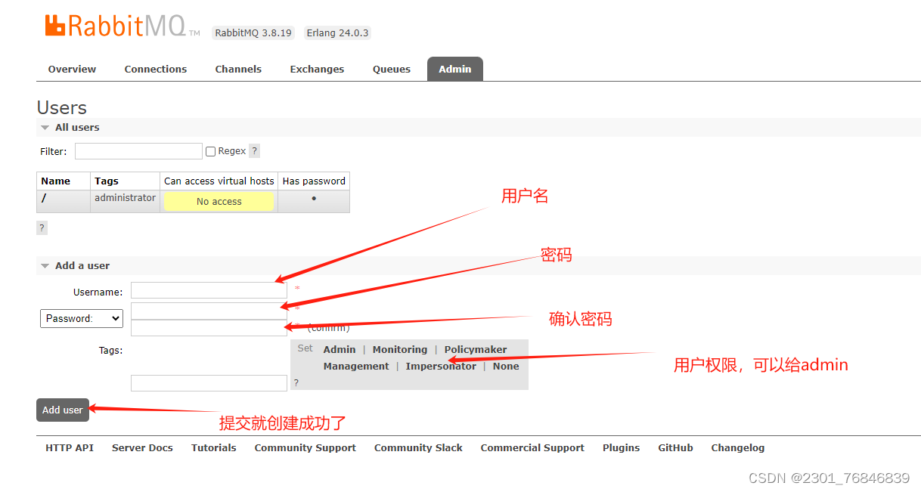The width and height of the screenshot is (921, 492).
Task: Click the 'Can access virtual hosts' header
Action: (219, 181)
